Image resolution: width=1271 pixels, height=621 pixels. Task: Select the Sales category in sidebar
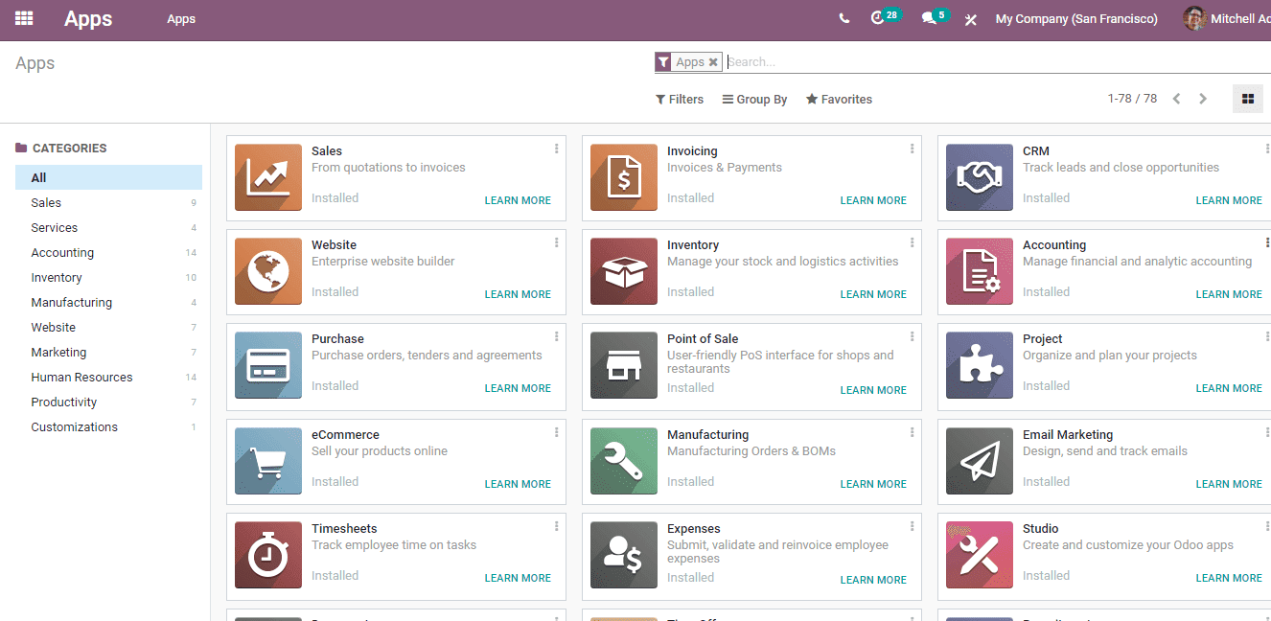[108, 202]
